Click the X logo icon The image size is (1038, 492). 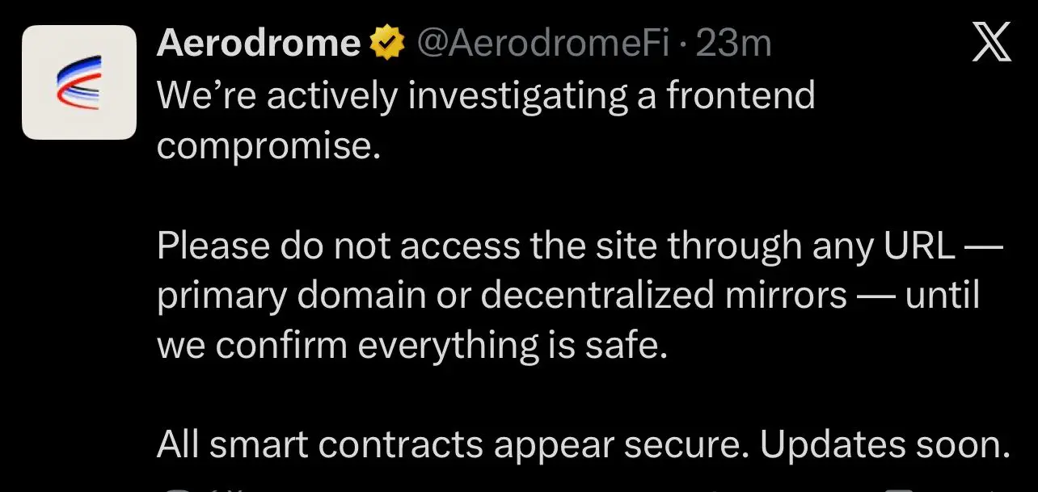(990, 43)
